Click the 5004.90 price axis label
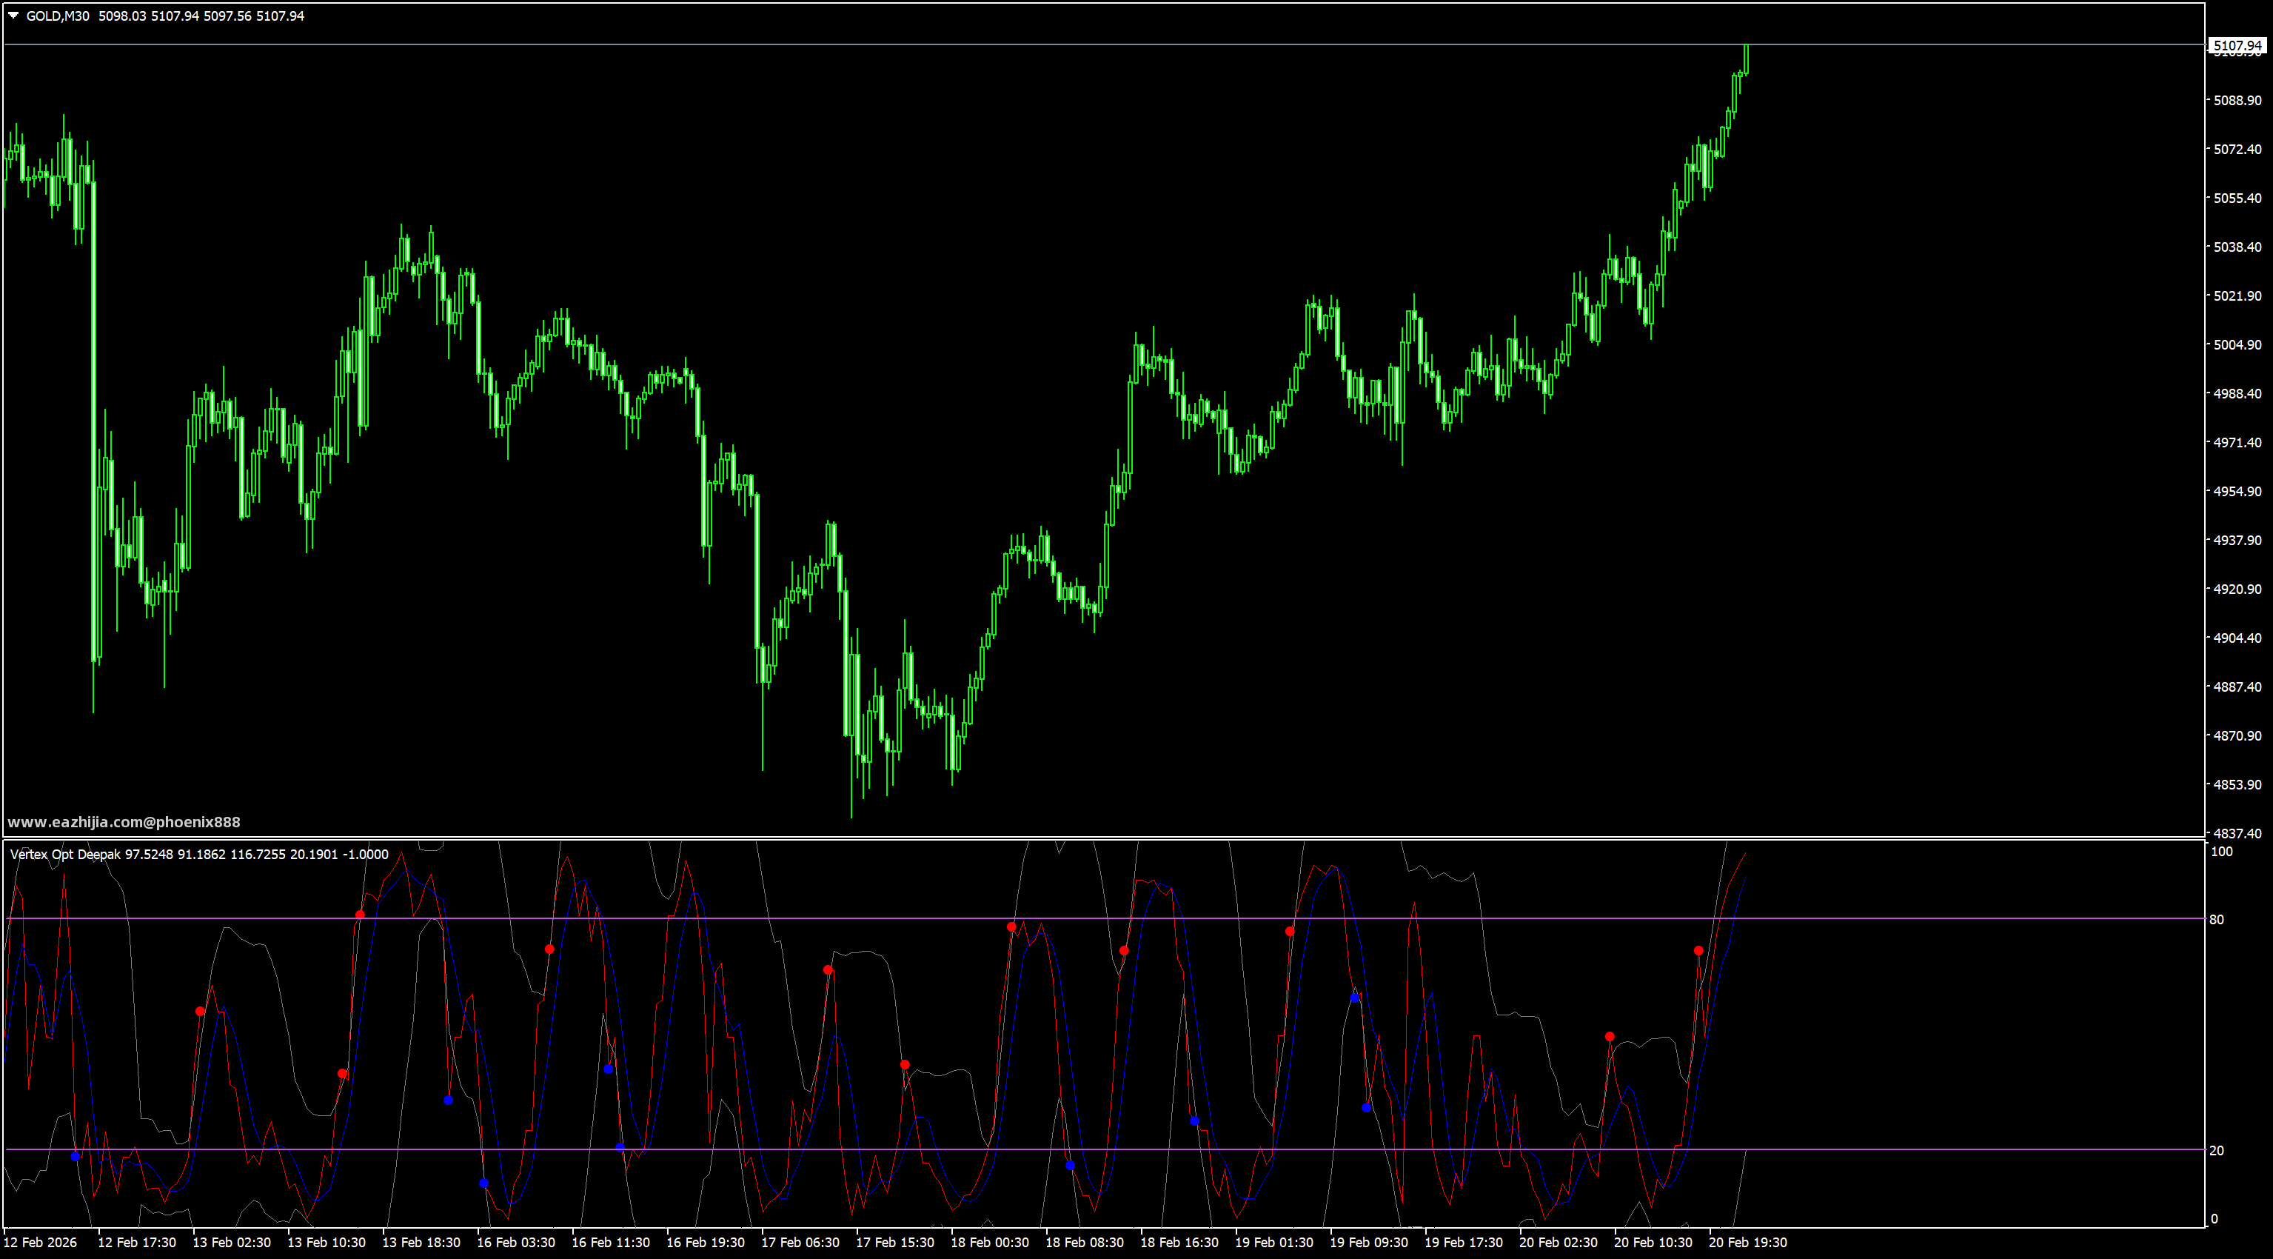Viewport: 2273px width, 1259px height. [2237, 344]
